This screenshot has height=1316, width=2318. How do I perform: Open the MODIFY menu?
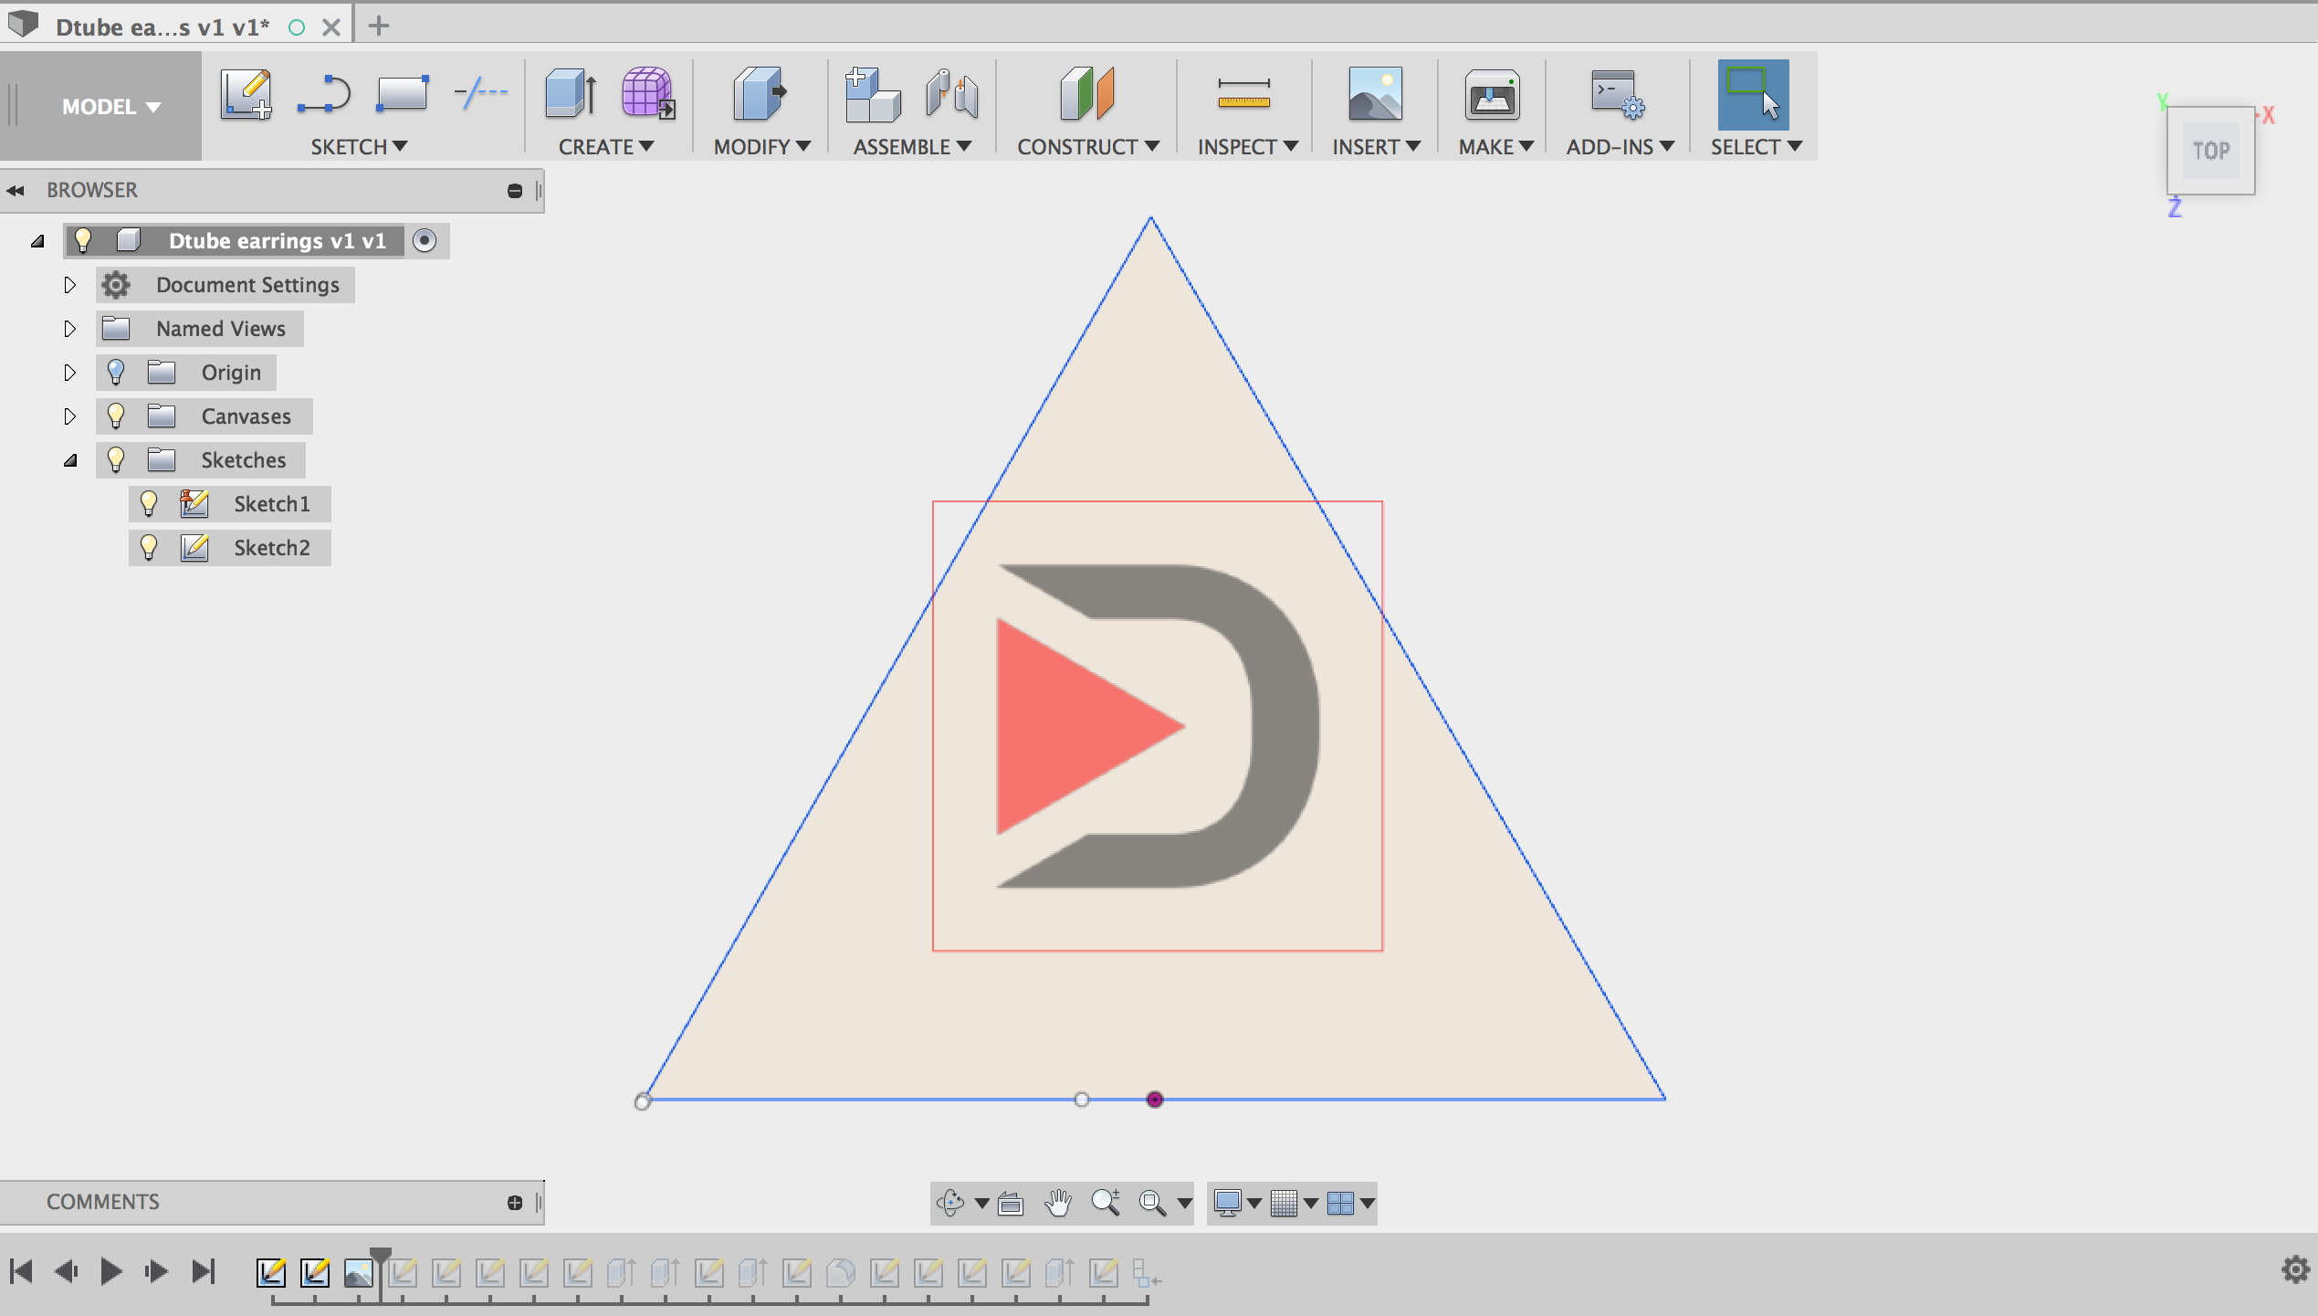pos(762,147)
